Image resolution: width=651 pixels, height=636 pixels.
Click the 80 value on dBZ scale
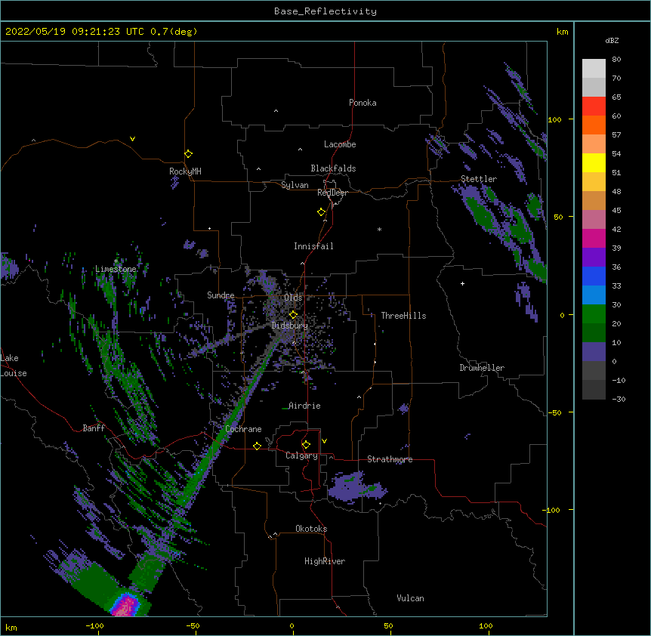tap(616, 60)
